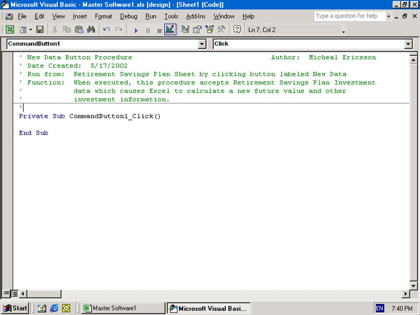Open the Run menu
Screen dimensions: 420x315
151,16
